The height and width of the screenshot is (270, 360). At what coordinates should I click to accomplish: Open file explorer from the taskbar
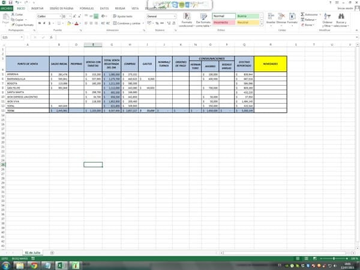[x=20, y=266]
